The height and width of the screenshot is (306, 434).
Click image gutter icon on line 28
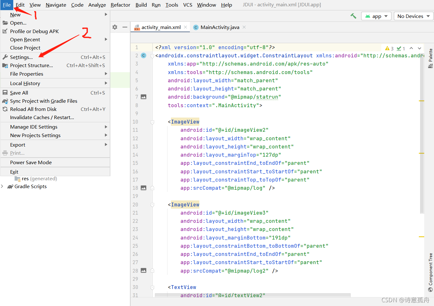144,270
